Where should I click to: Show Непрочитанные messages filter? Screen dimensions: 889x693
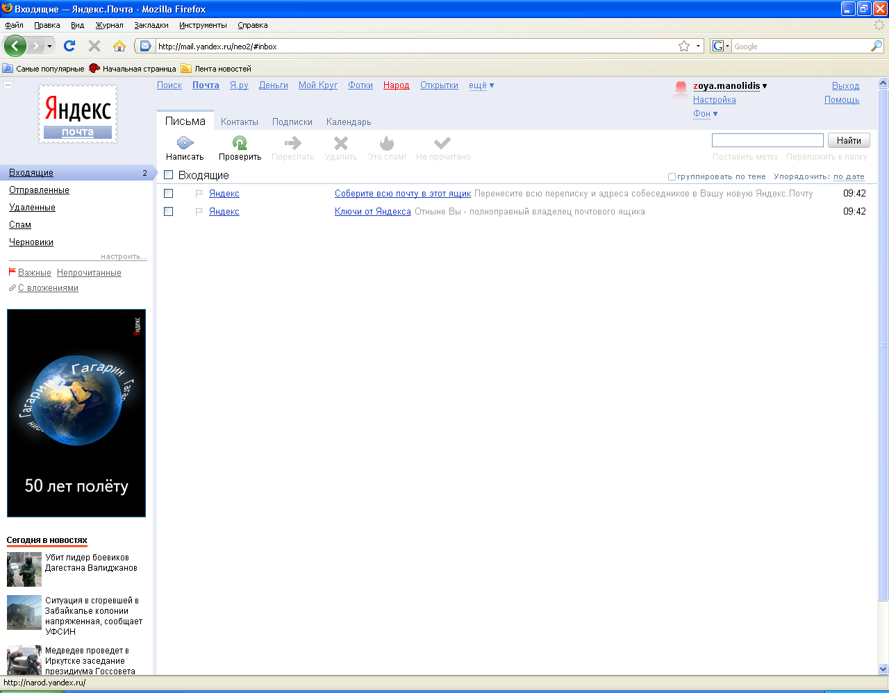coord(89,273)
